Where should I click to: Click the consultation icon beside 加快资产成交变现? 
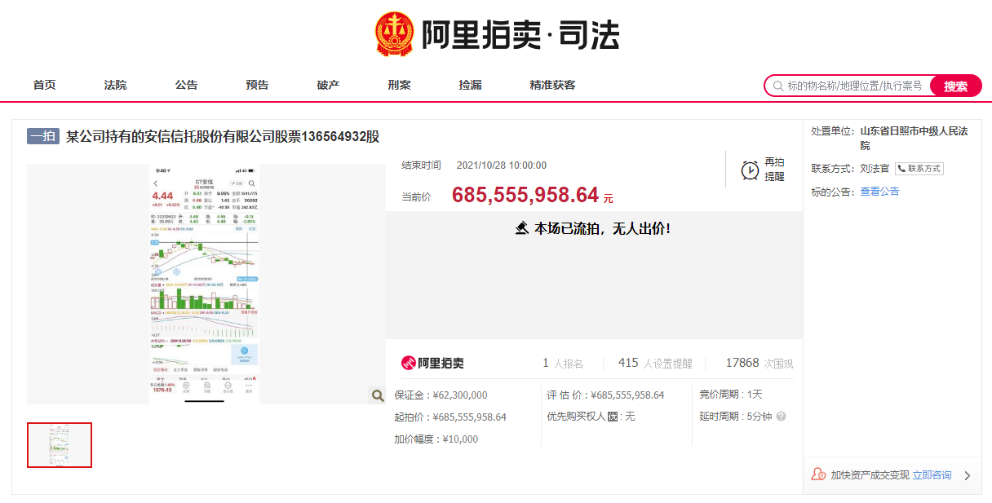[818, 474]
